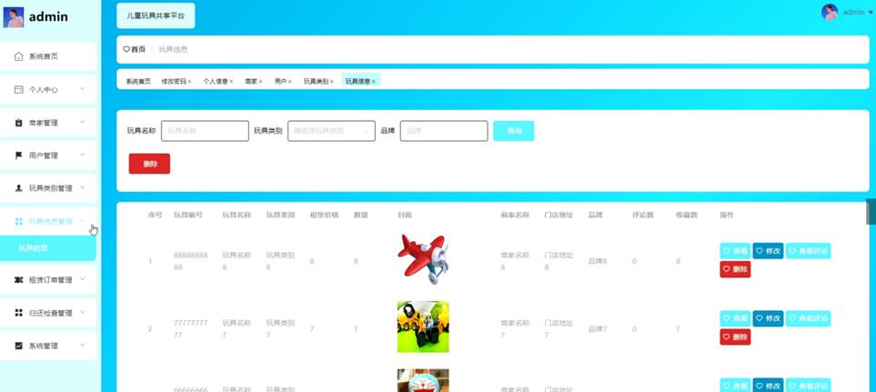Click the 用户管理 flag icon
The height and width of the screenshot is (392, 876).
click(18, 156)
